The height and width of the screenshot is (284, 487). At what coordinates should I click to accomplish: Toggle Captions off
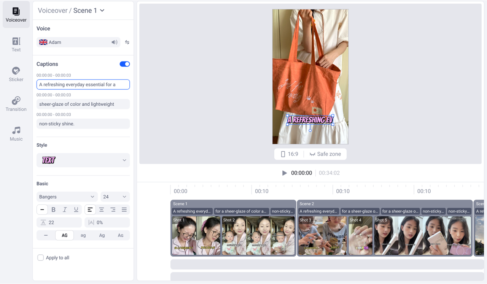(124, 64)
